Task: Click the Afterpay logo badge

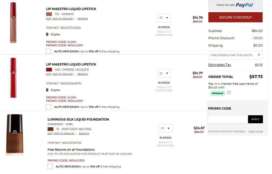Action: [218, 93]
